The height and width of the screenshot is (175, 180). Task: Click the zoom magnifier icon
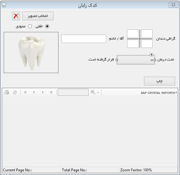click(93, 92)
